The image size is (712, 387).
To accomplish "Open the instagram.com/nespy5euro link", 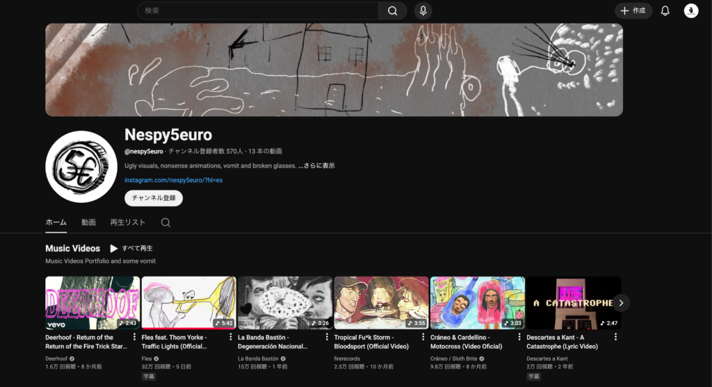I will 173,180.
